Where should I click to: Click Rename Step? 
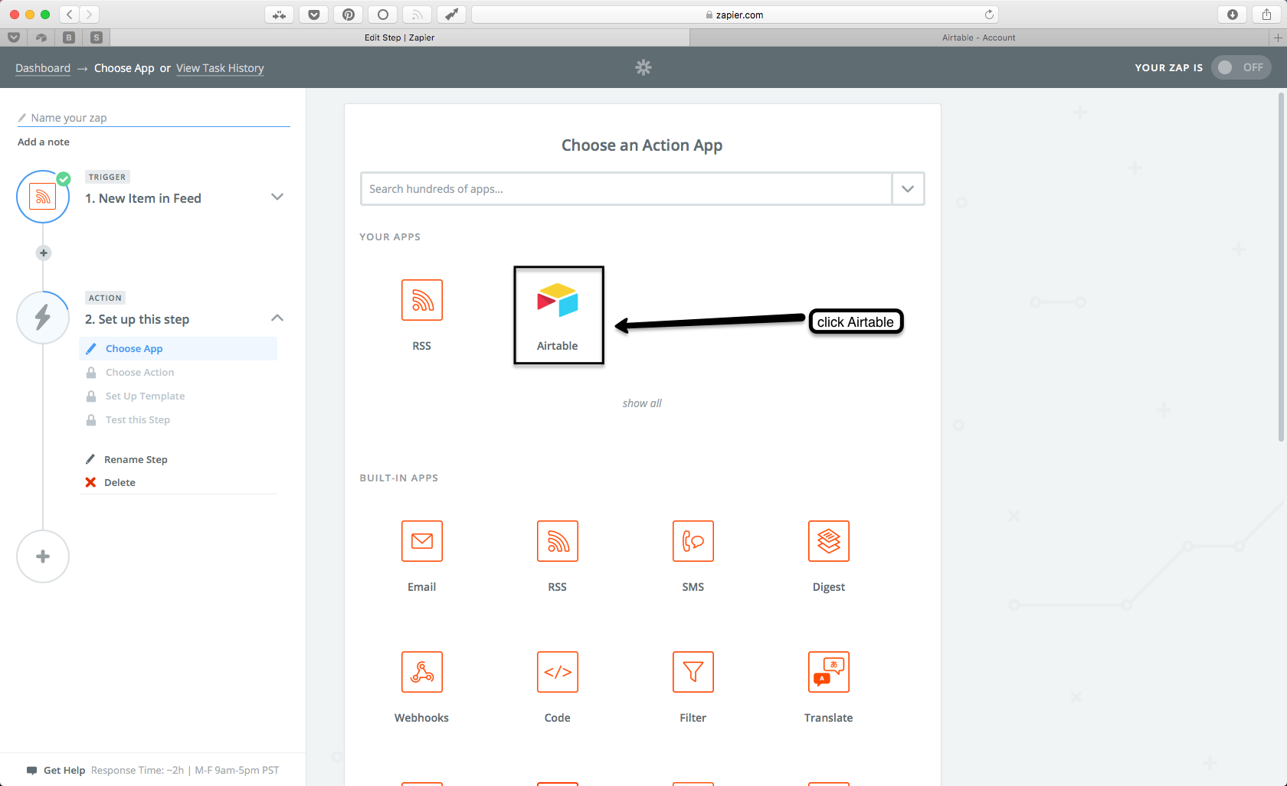point(136,459)
